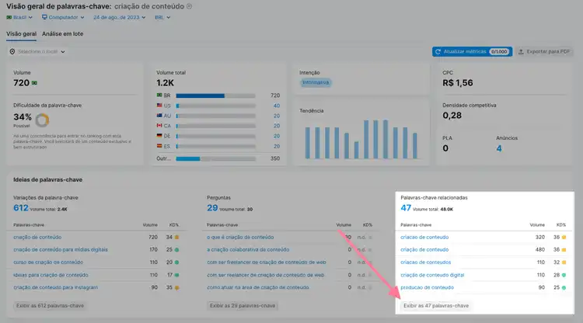The height and width of the screenshot is (323, 583).
Task: Open the BRL currency dropdown
Action: (x=162, y=17)
